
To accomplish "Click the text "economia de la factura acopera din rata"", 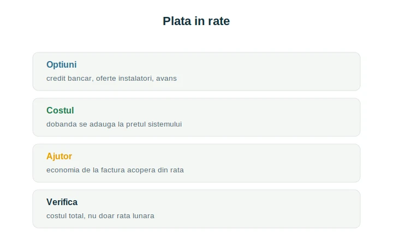I will pos(115,170).
